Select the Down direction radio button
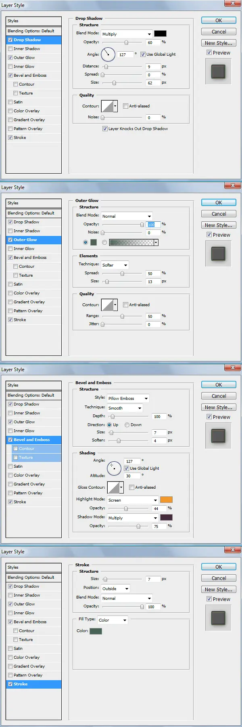This screenshot has height=727, width=242. pyautogui.click(x=127, y=425)
